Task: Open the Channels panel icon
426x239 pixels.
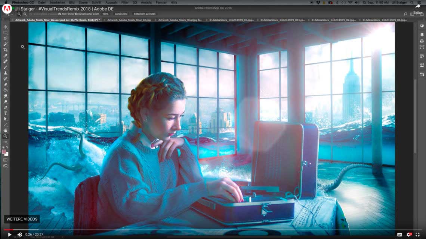Action: click(x=422, y=41)
